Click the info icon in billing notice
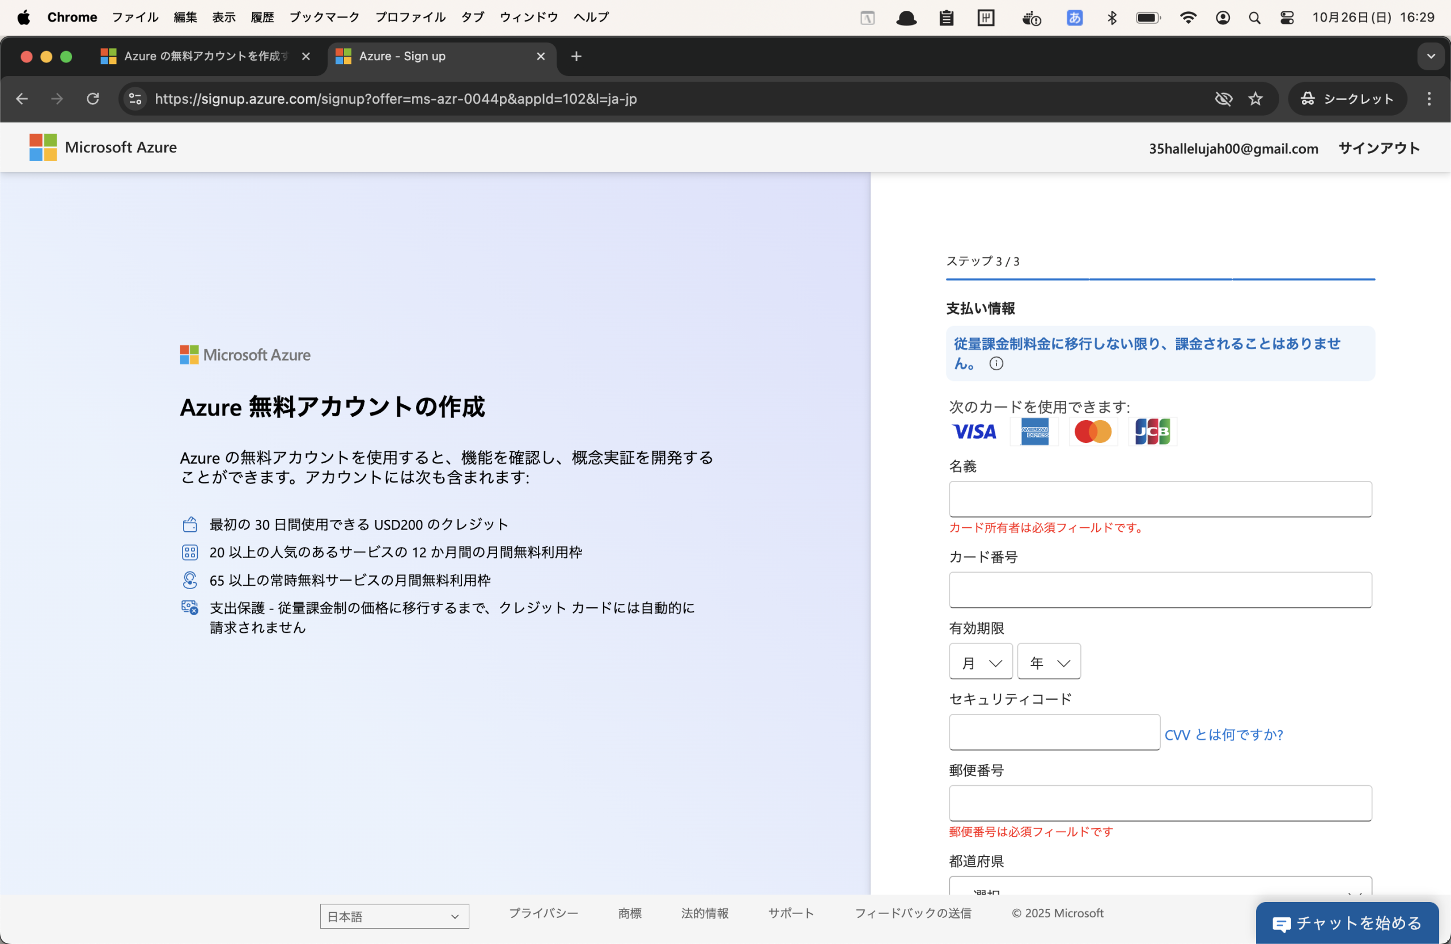The height and width of the screenshot is (944, 1451). click(996, 364)
